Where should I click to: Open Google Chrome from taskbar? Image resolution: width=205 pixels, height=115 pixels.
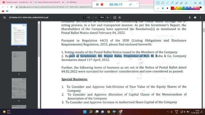pyautogui.click(x=108, y=112)
